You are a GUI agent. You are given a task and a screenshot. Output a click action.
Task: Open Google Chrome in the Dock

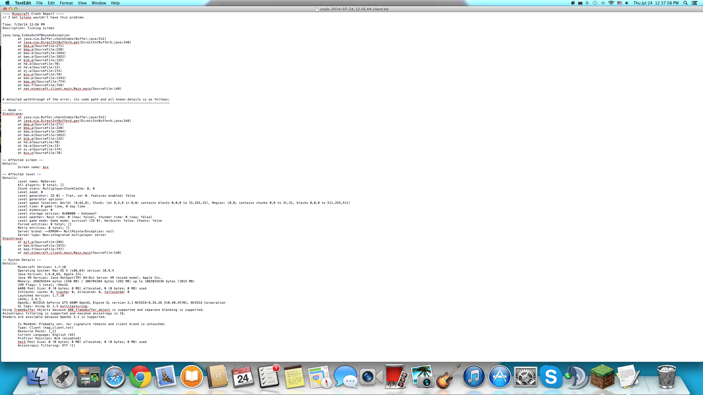[x=140, y=377]
